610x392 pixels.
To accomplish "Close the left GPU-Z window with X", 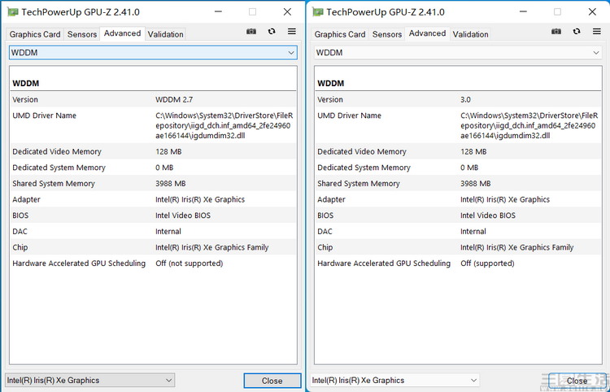I will (287, 12).
